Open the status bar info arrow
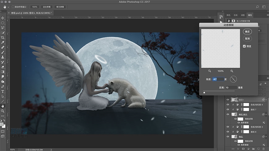The width and height of the screenshot is (269, 151). (x=51, y=150)
